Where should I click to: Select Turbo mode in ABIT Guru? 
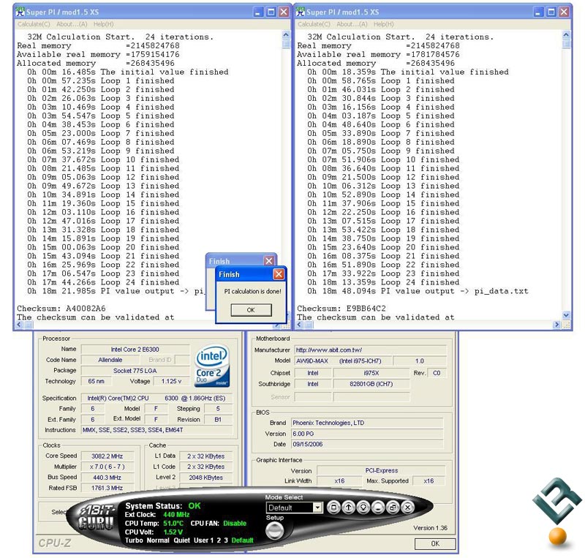click(x=134, y=540)
